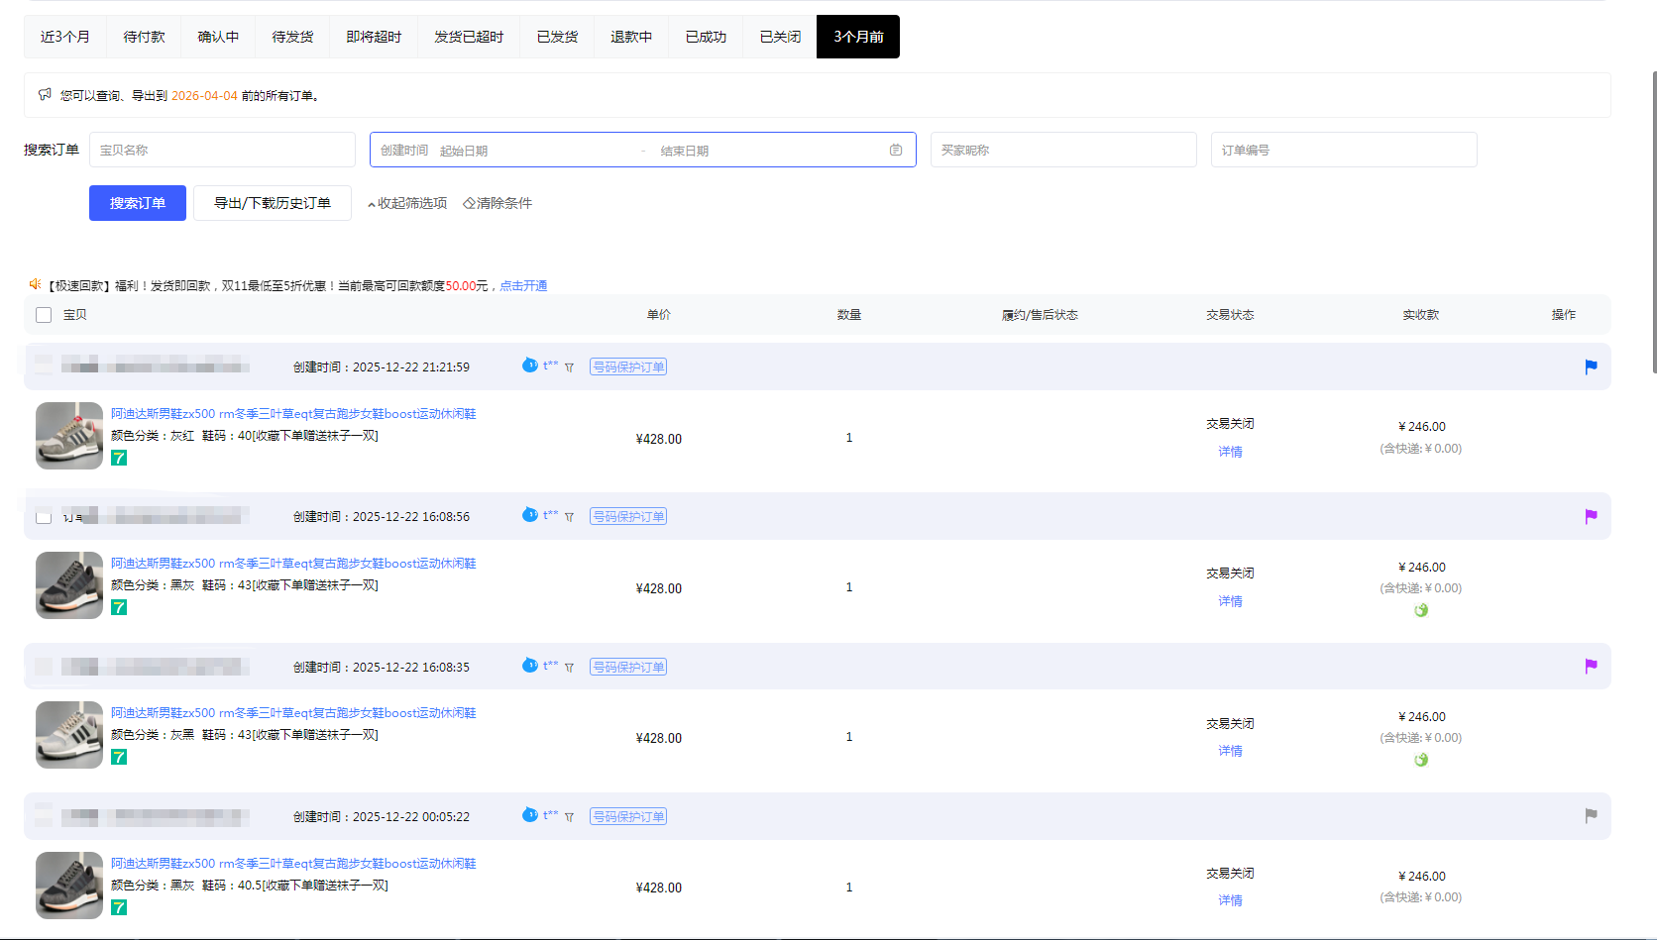The height and width of the screenshot is (940, 1657).
Task: Click the green 7 badge on the 黑灰 size 43 item
Action: click(x=119, y=607)
